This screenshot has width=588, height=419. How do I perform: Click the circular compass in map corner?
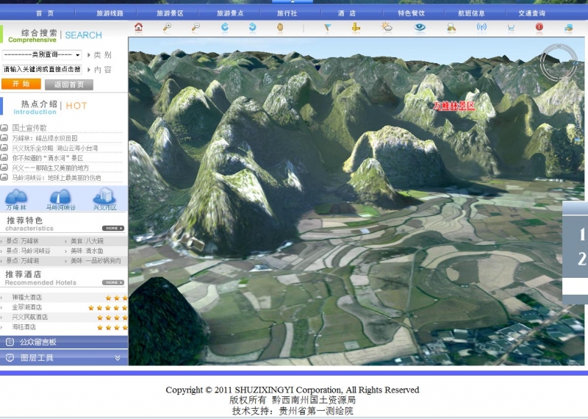(x=559, y=62)
